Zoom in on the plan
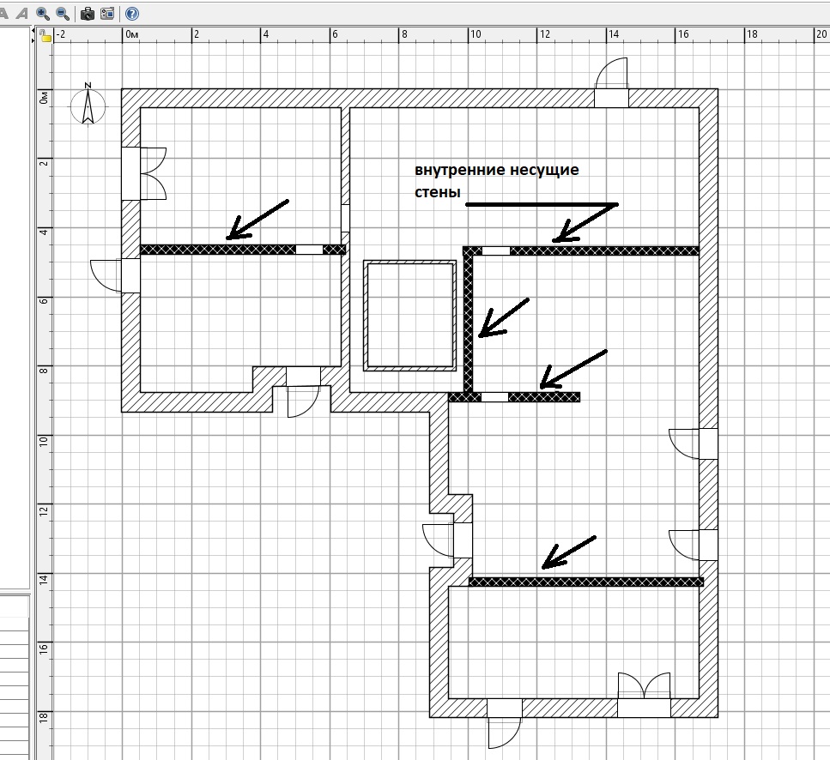The width and height of the screenshot is (830, 760). pos(43,13)
